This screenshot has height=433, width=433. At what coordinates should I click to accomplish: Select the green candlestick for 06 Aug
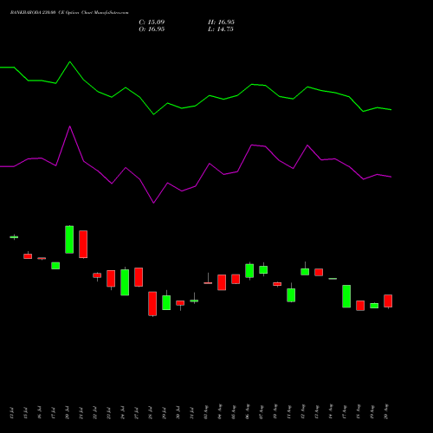[249, 271]
